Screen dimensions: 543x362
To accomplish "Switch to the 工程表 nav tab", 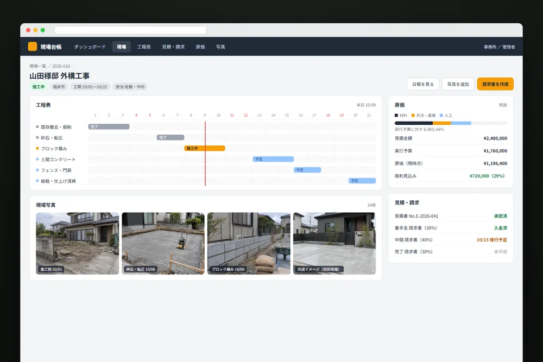I will pyautogui.click(x=144, y=47).
